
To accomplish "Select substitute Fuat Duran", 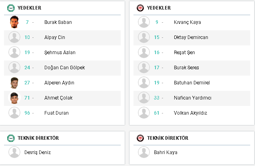I will coord(56,113).
